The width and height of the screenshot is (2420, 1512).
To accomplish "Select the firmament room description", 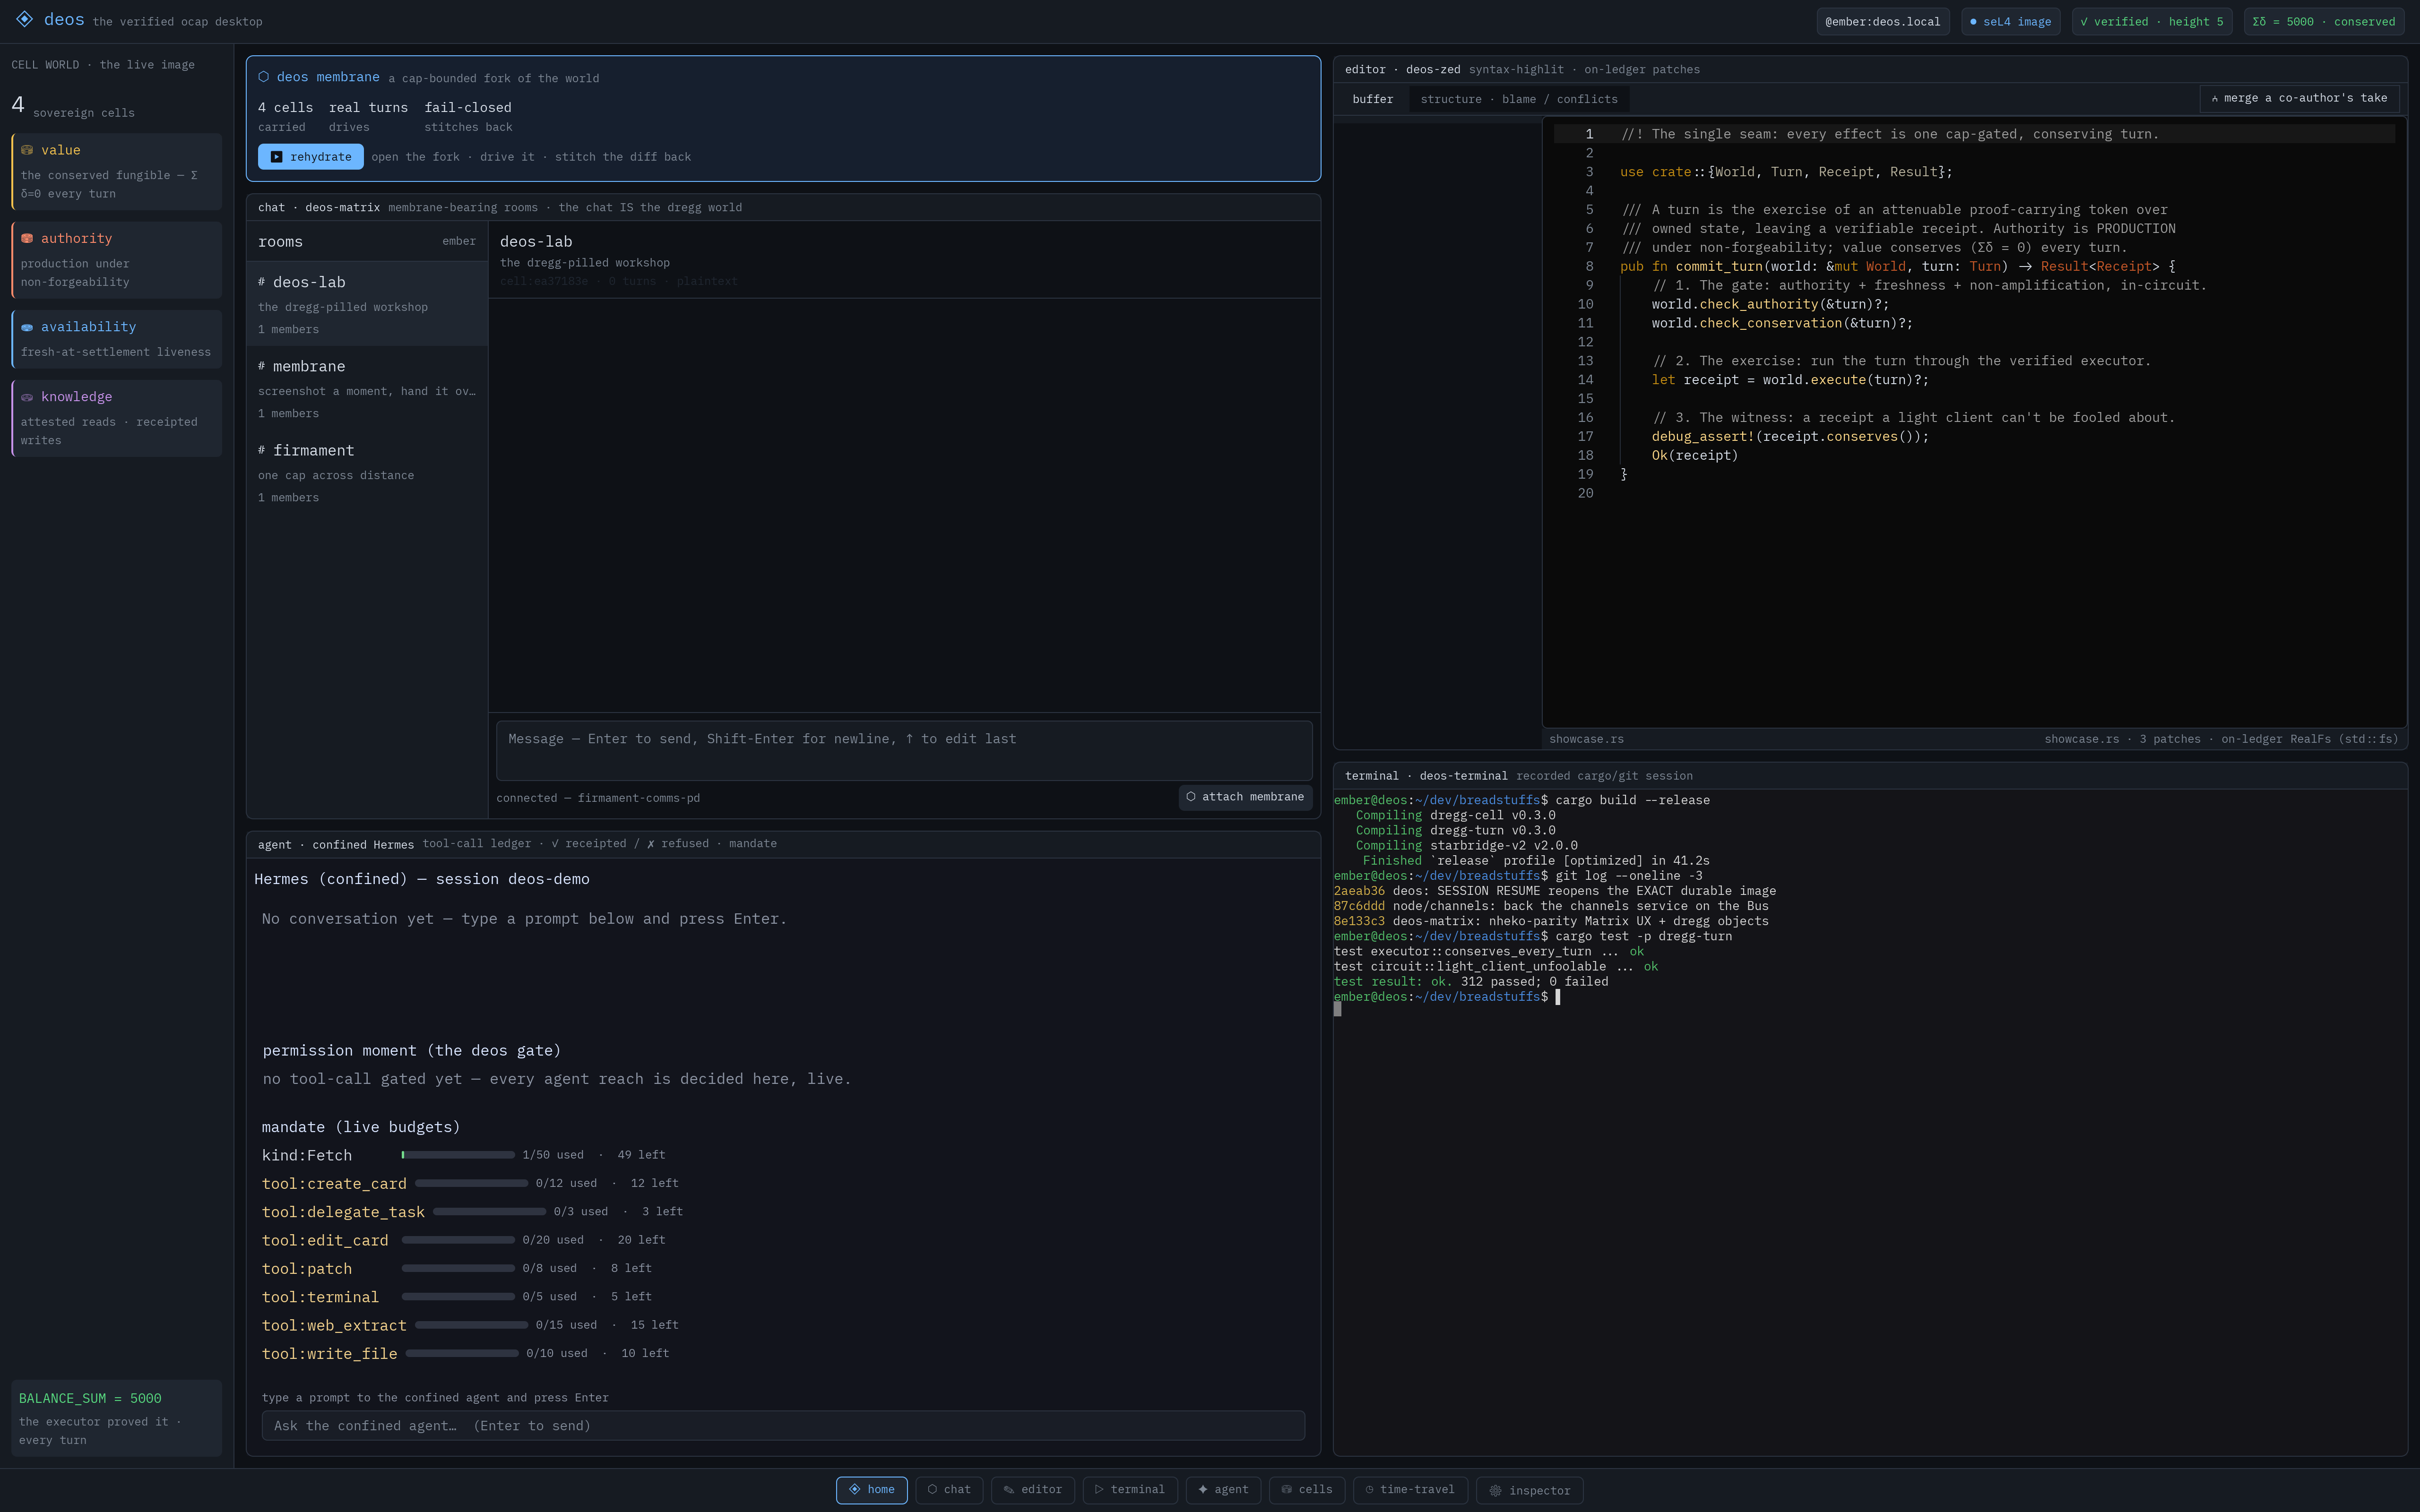I will tap(336, 475).
